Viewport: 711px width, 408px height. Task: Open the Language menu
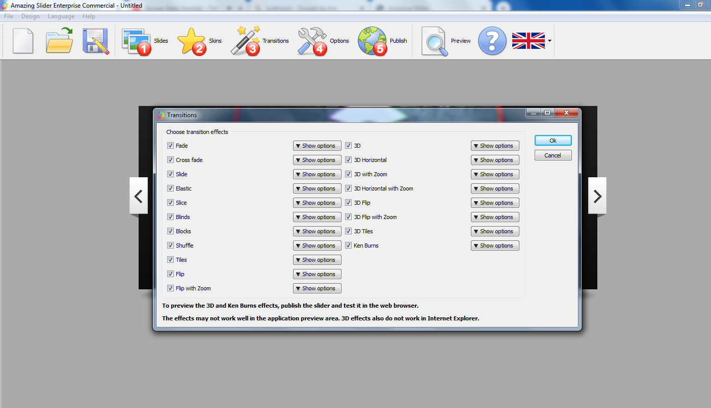(61, 16)
